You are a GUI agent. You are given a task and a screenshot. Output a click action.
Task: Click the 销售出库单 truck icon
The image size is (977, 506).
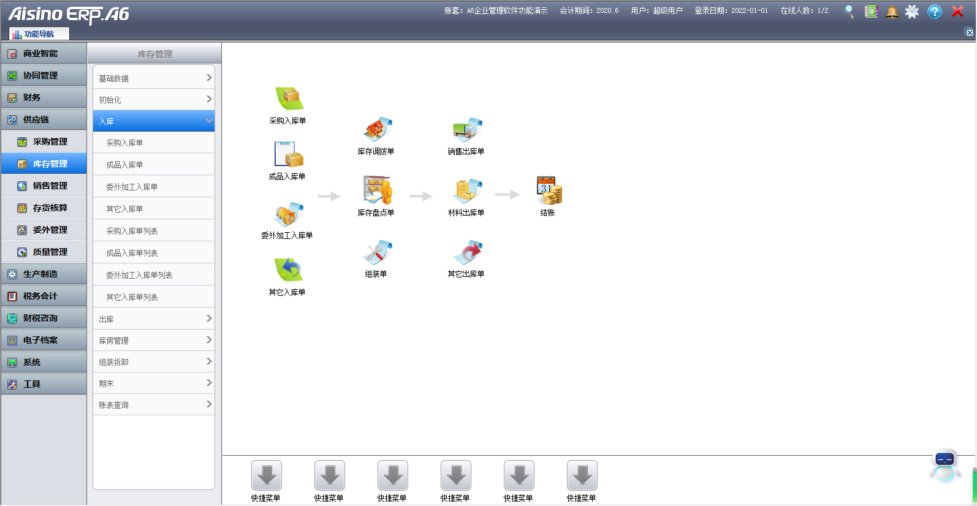[x=467, y=130]
